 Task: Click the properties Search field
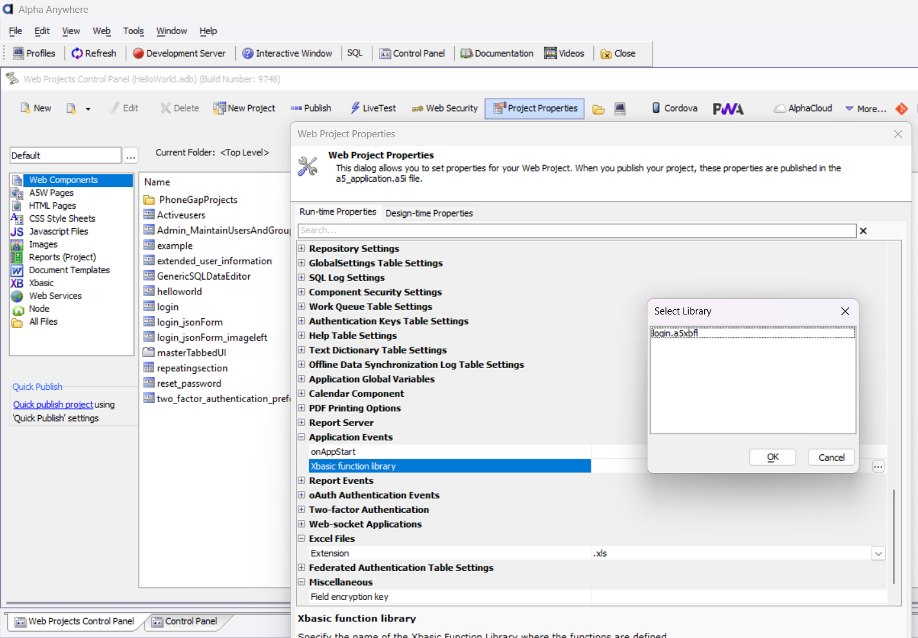tap(577, 231)
